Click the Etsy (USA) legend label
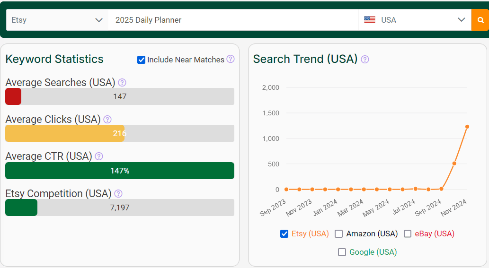The image size is (489, 268). [310, 234]
